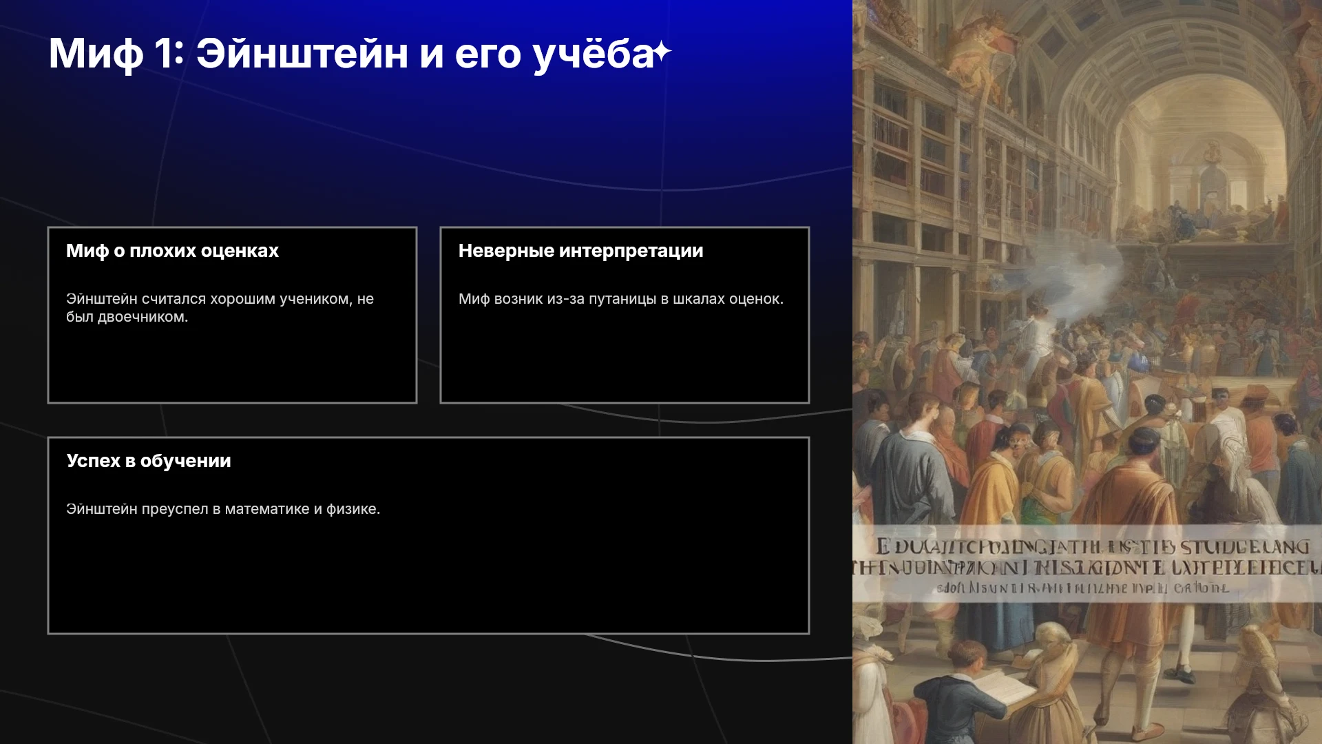Select the painting of the crowded library hall
This screenshot has height=744, width=1322.
1087,372
